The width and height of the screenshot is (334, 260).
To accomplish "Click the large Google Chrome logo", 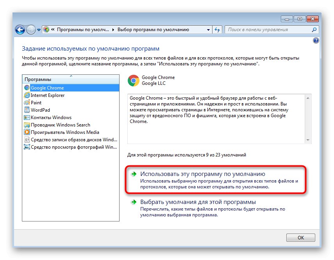I will point(133,81).
